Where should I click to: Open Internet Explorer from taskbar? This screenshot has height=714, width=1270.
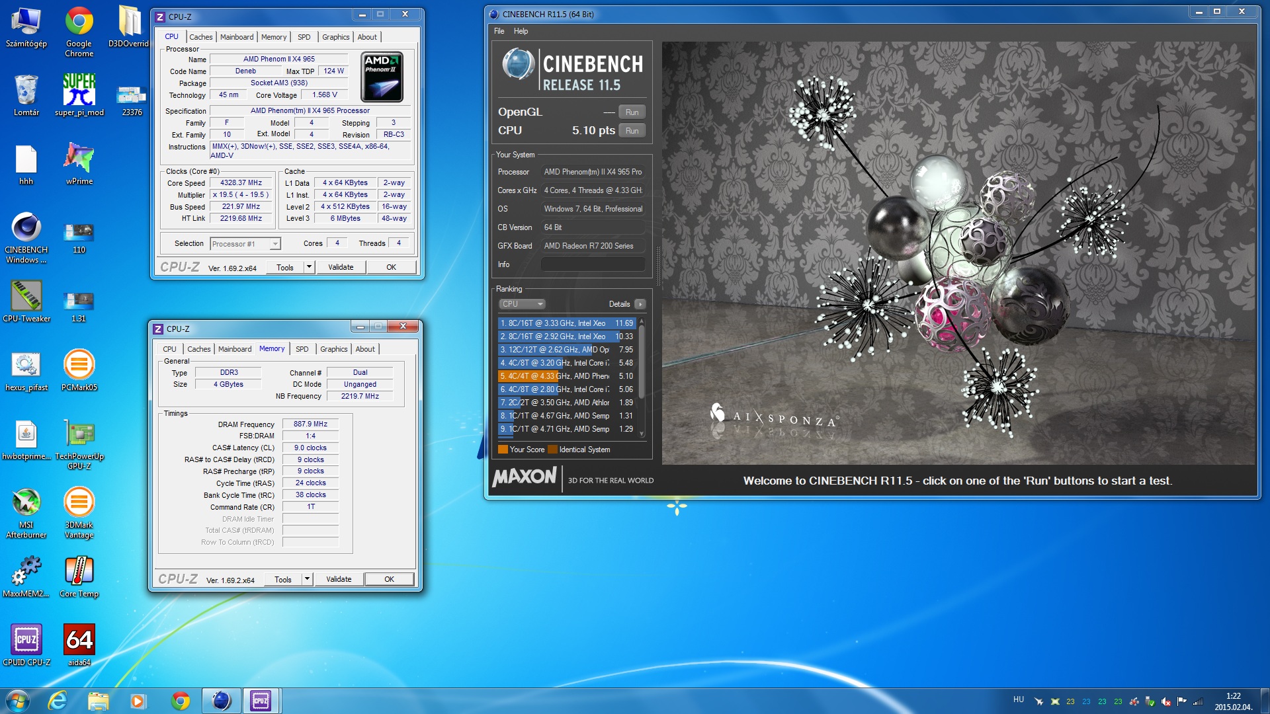tap(58, 700)
